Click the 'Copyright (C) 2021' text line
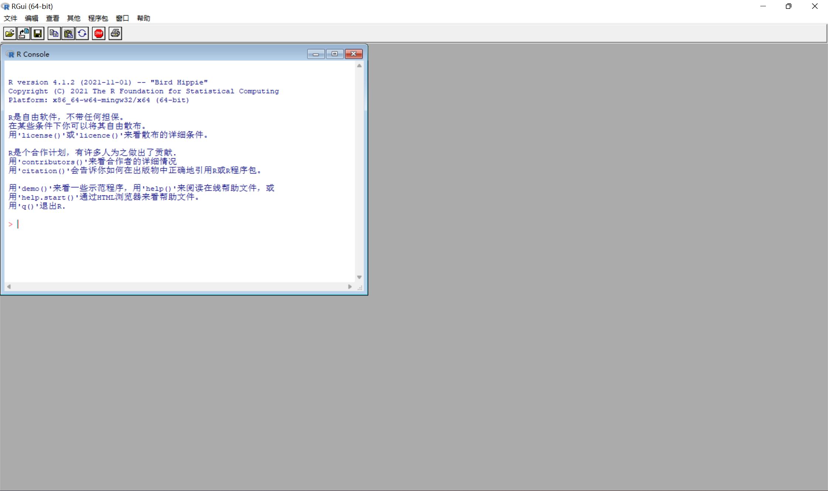This screenshot has width=828, height=491. [x=143, y=91]
